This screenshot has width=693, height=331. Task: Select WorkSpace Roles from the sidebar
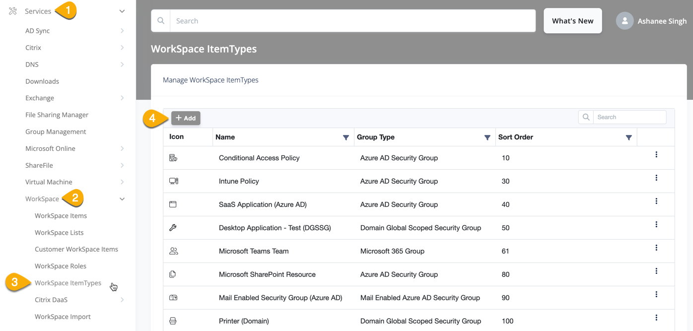[x=61, y=266]
